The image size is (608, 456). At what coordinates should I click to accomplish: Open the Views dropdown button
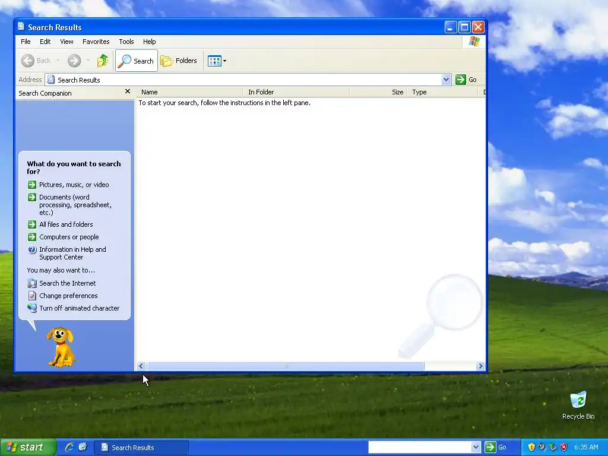(x=217, y=61)
